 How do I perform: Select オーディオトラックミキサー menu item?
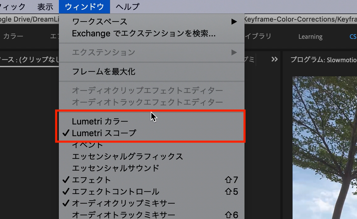[x=152, y=214]
